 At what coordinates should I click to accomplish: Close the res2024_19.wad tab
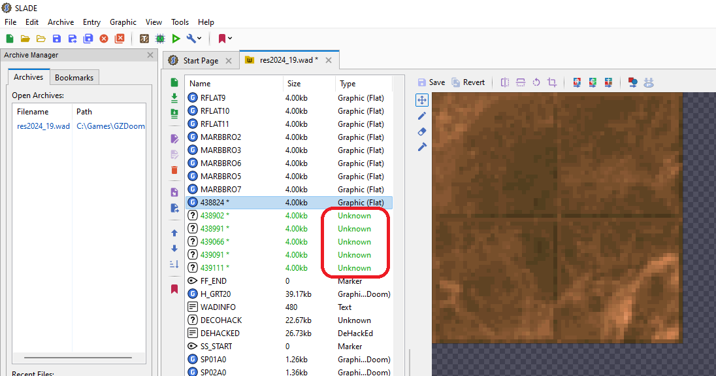[329, 60]
